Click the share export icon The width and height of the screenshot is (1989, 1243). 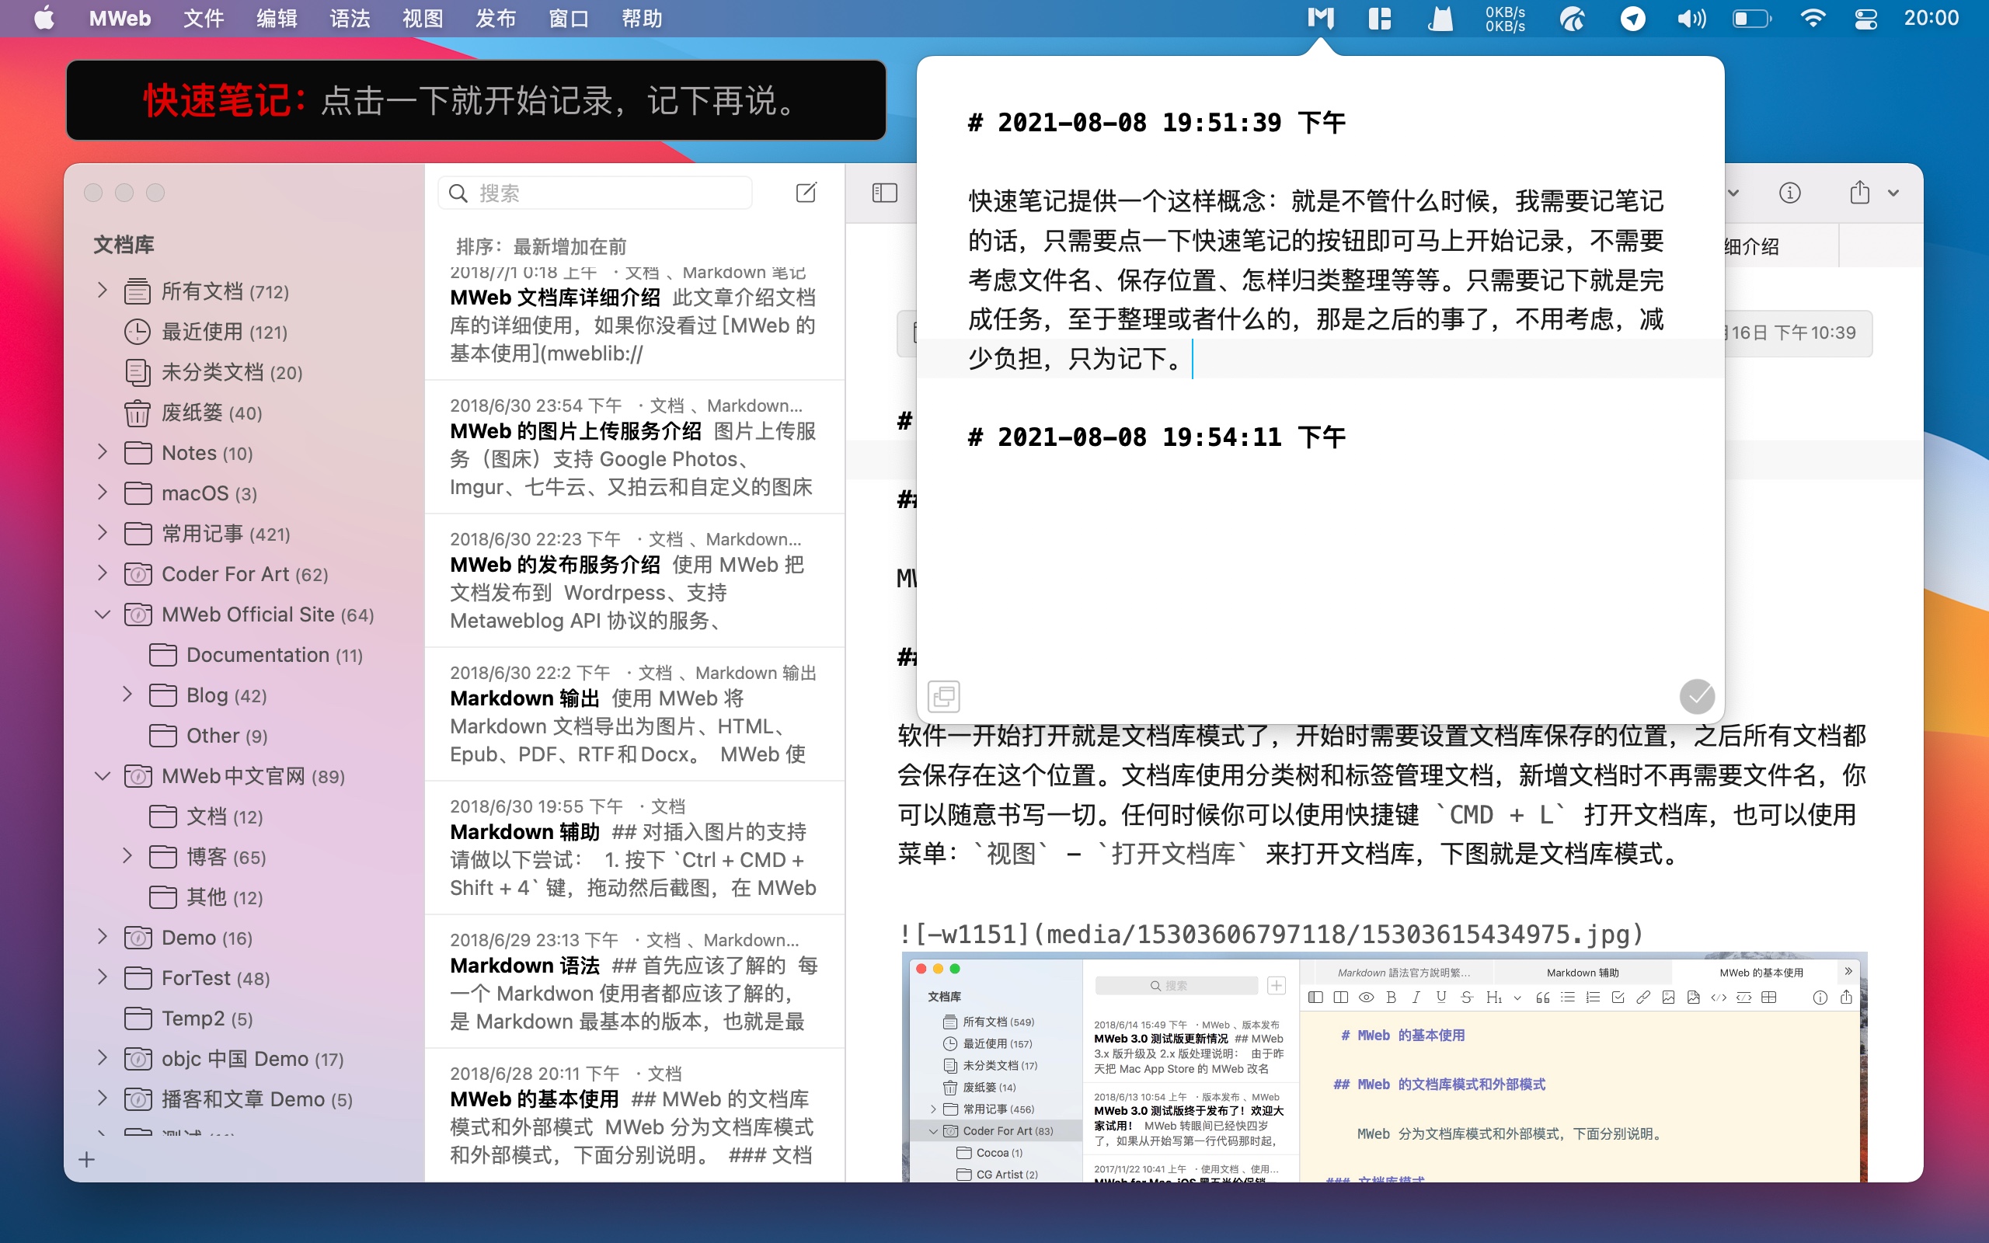point(1859,193)
